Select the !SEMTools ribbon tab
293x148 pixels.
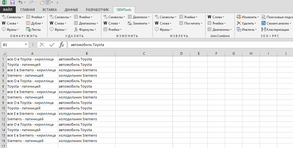pos(124,10)
